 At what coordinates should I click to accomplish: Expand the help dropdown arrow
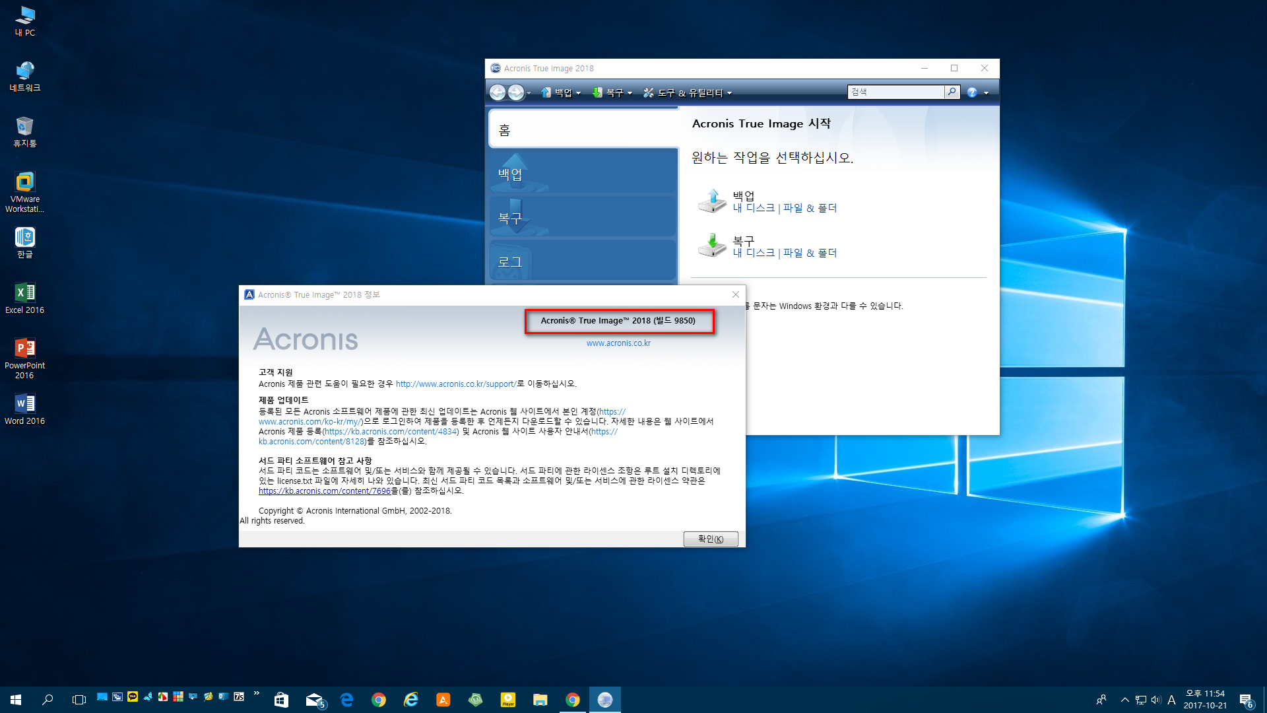point(987,93)
